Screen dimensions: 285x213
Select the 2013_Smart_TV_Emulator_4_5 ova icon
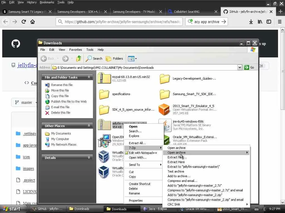(164, 109)
